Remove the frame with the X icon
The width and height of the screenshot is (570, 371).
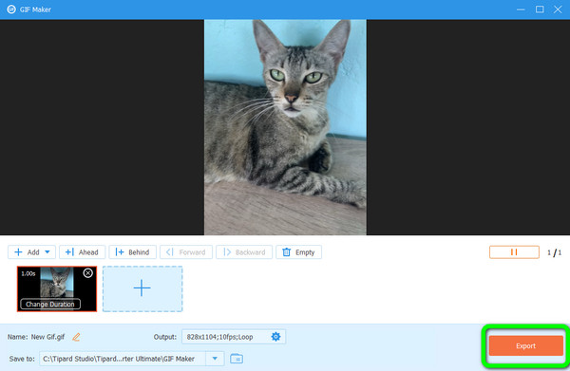(88, 273)
